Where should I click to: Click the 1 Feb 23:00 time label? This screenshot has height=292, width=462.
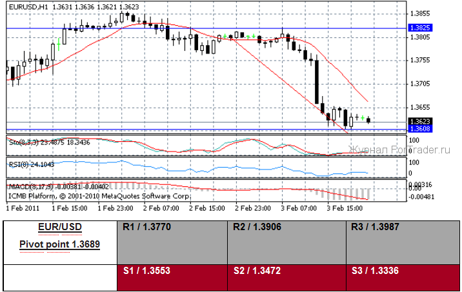115,208
